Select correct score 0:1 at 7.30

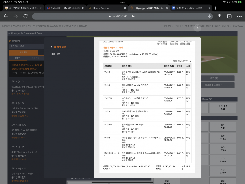223,127
